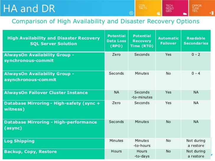Click 'NA' RPO in the Failover Cluster Instance row
The image size is (215, 161).
(116, 92)
